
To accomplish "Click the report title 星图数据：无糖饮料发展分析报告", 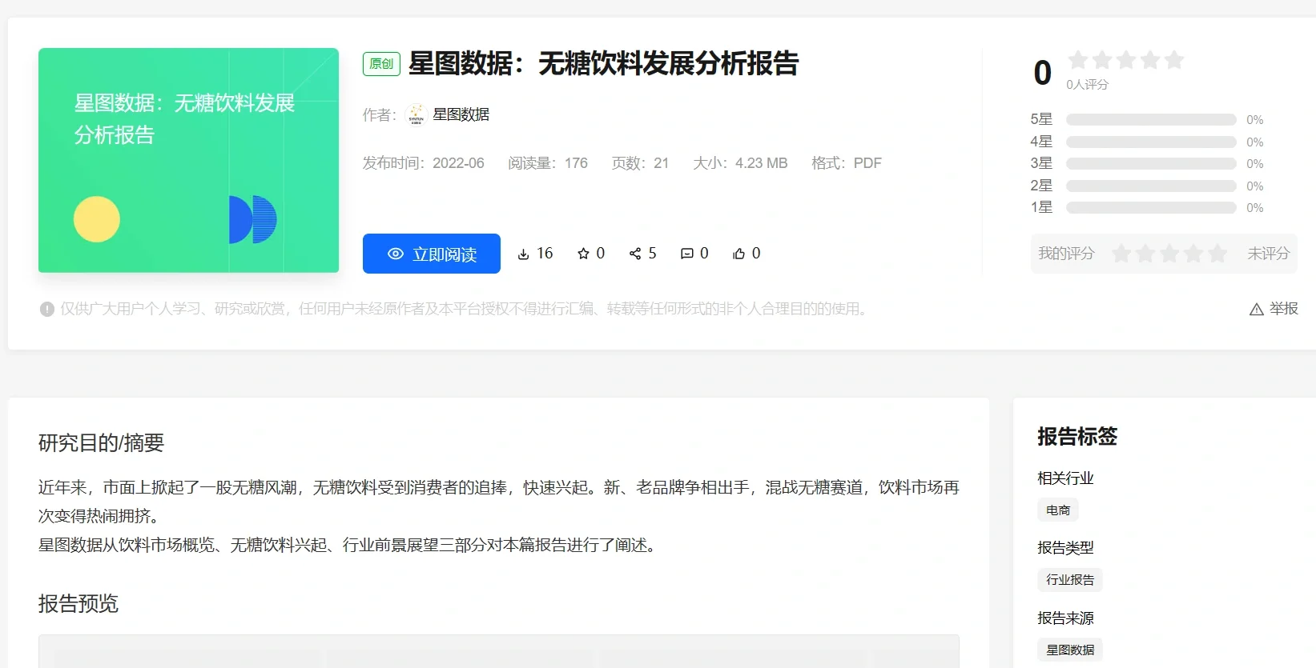I will (x=604, y=63).
